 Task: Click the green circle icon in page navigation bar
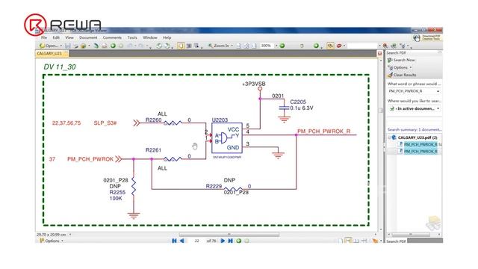tap(239, 241)
